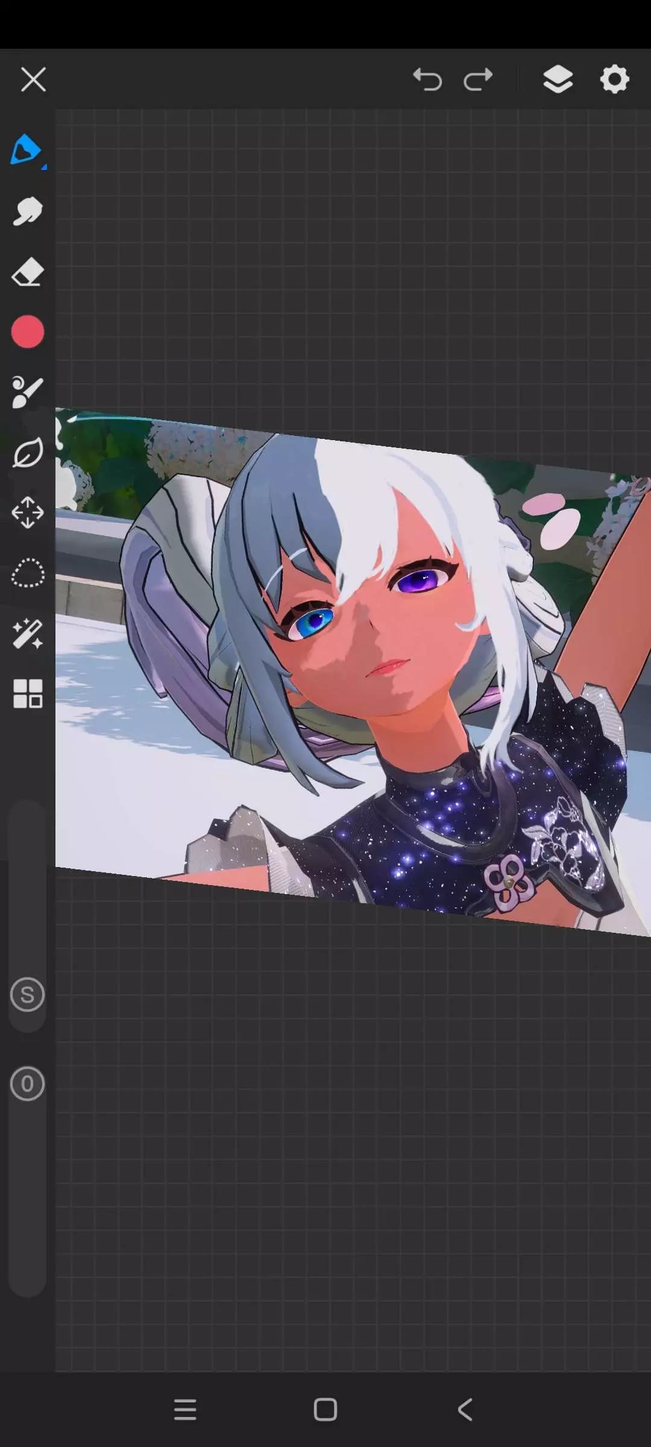Select the dotted Lasso selection tool
The width and height of the screenshot is (651, 1447).
tap(28, 573)
